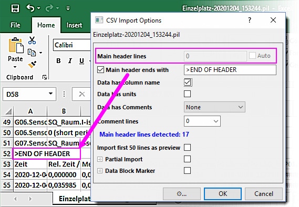
Task: Switch to the Insert ribbon tab
Action: click(74, 25)
